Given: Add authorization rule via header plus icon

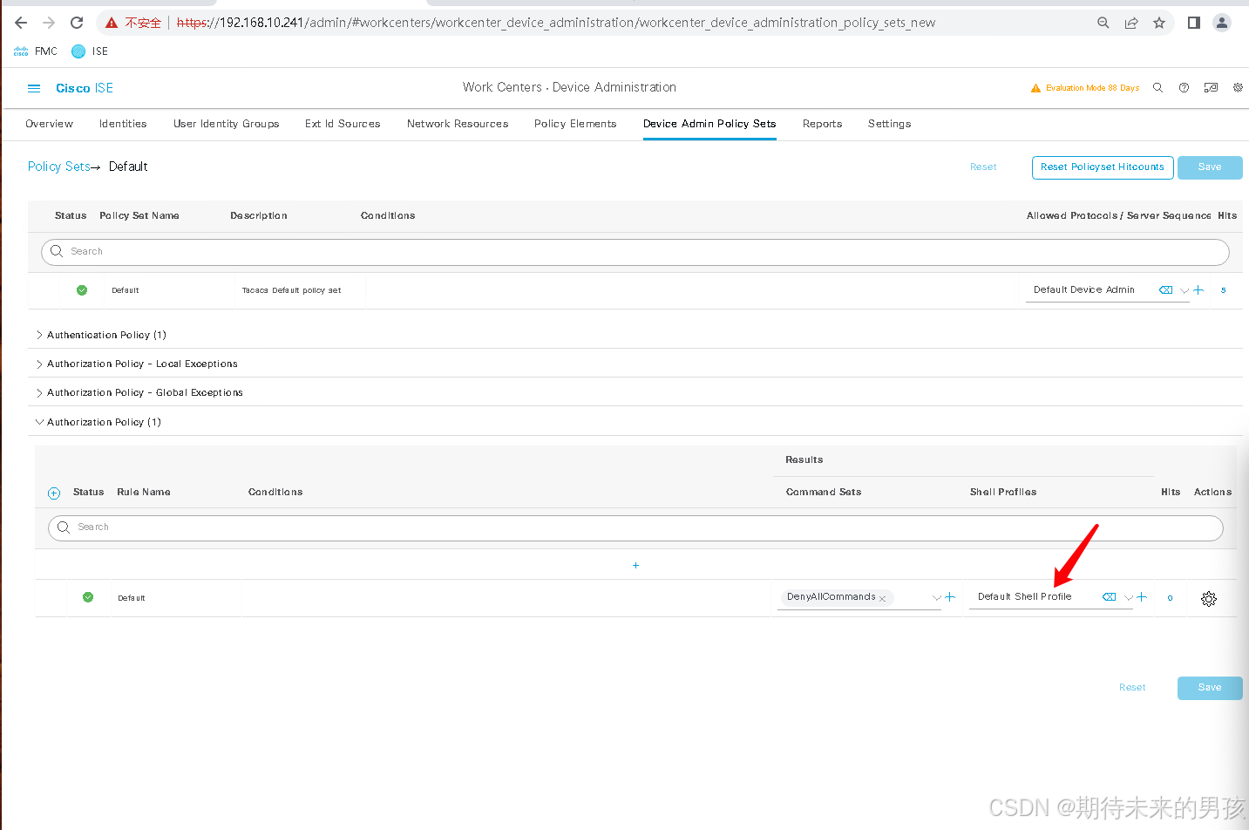Looking at the screenshot, I should [54, 493].
